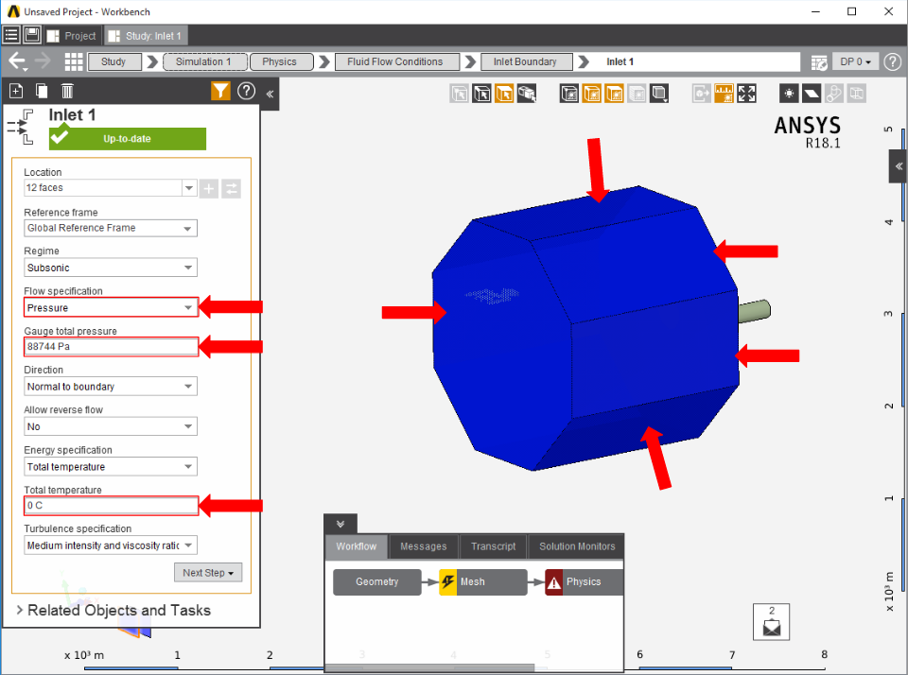Click the greyed-out mesh cube icon
The height and width of the screenshot is (675, 908).
(637, 94)
